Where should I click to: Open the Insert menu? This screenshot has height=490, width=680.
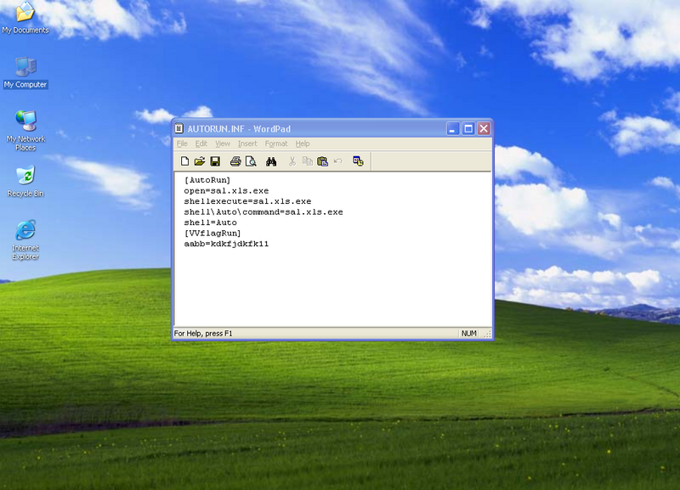(x=247, y=144)
